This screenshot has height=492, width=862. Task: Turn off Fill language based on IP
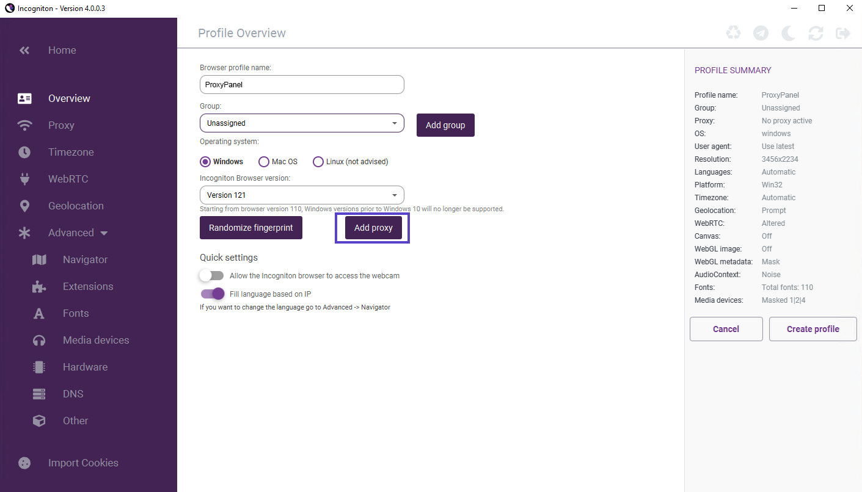213,294
